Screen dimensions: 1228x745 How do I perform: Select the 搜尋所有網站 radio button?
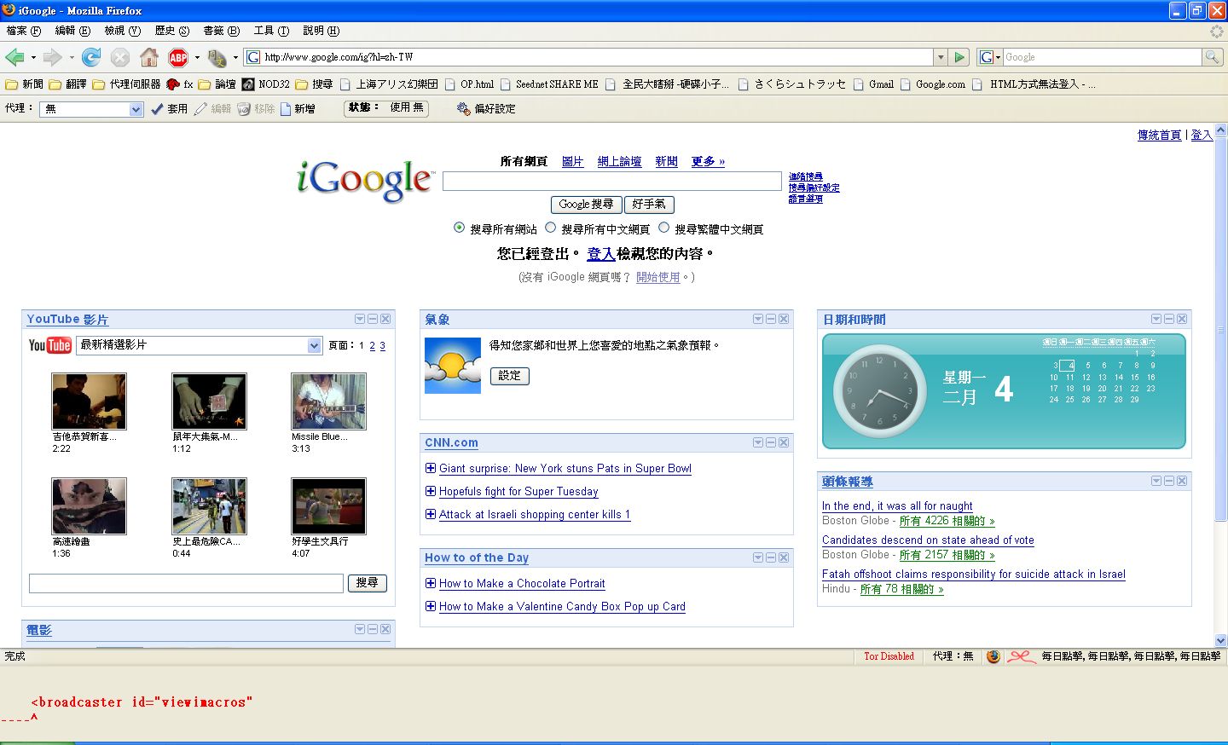click(460, 228)
